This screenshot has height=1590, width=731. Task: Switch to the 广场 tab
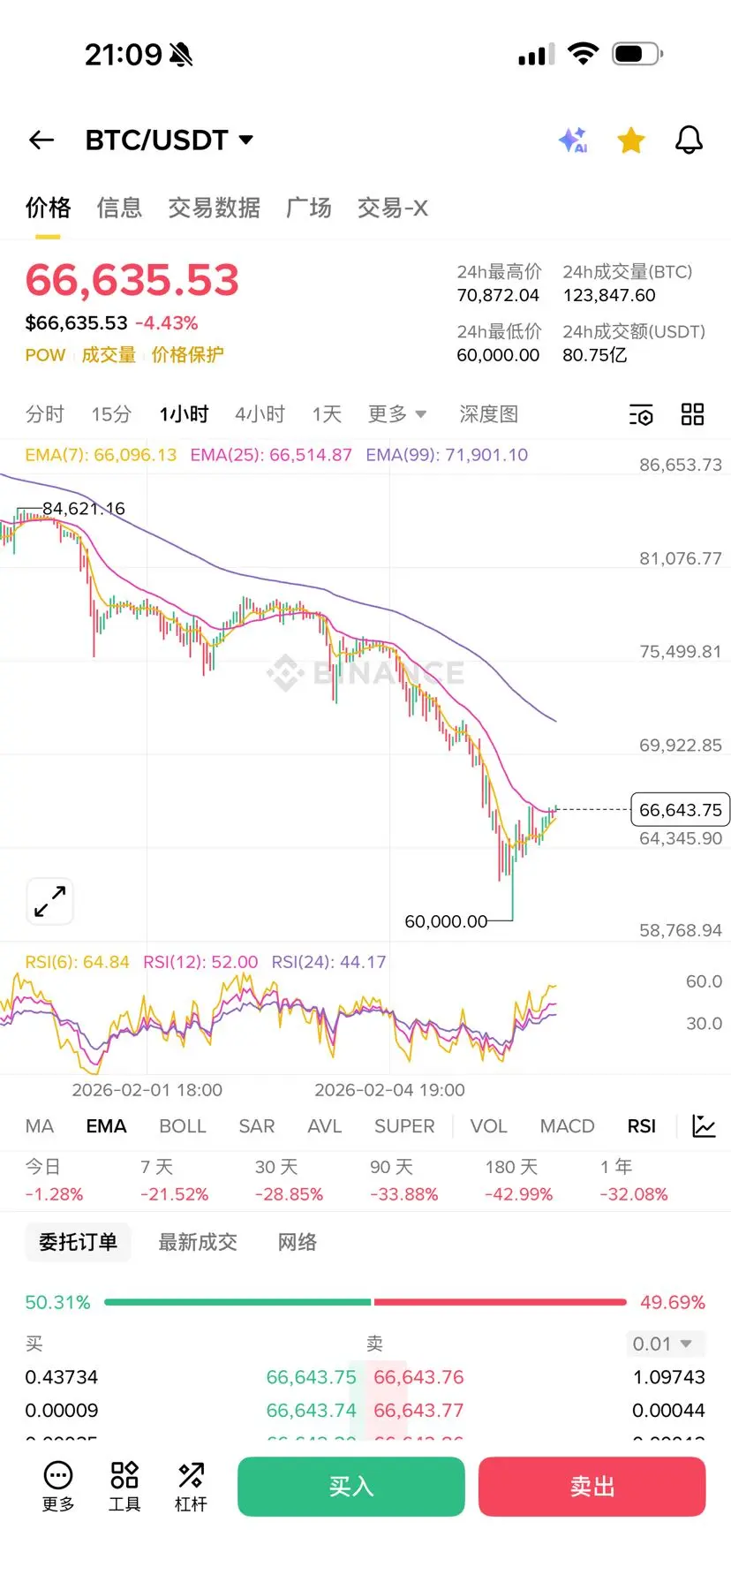pyautogui.click(x=309, y=208)
